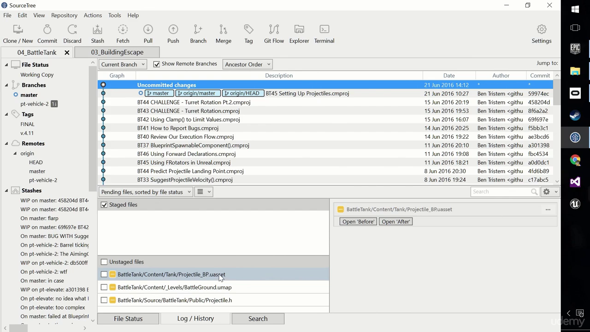Open the Ancestor Order dropdown
Screen dimensions: 590x332
[247, 65]
